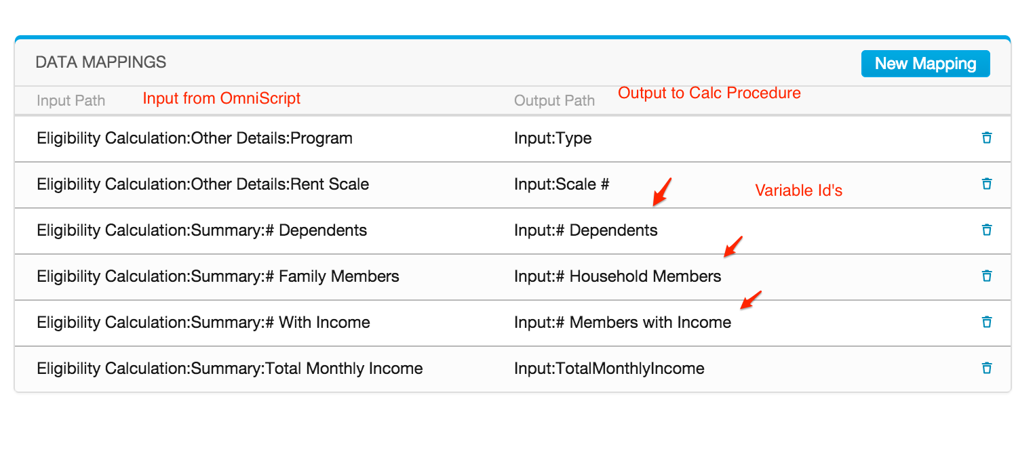This screenshot has height=462, width=1035.
Task: Click the New Mapping button
Action: (x=925, y=64)
